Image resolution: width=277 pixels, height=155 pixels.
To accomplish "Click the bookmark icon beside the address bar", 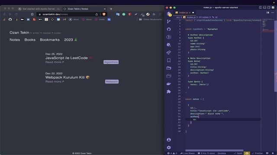I will point(32,14).
